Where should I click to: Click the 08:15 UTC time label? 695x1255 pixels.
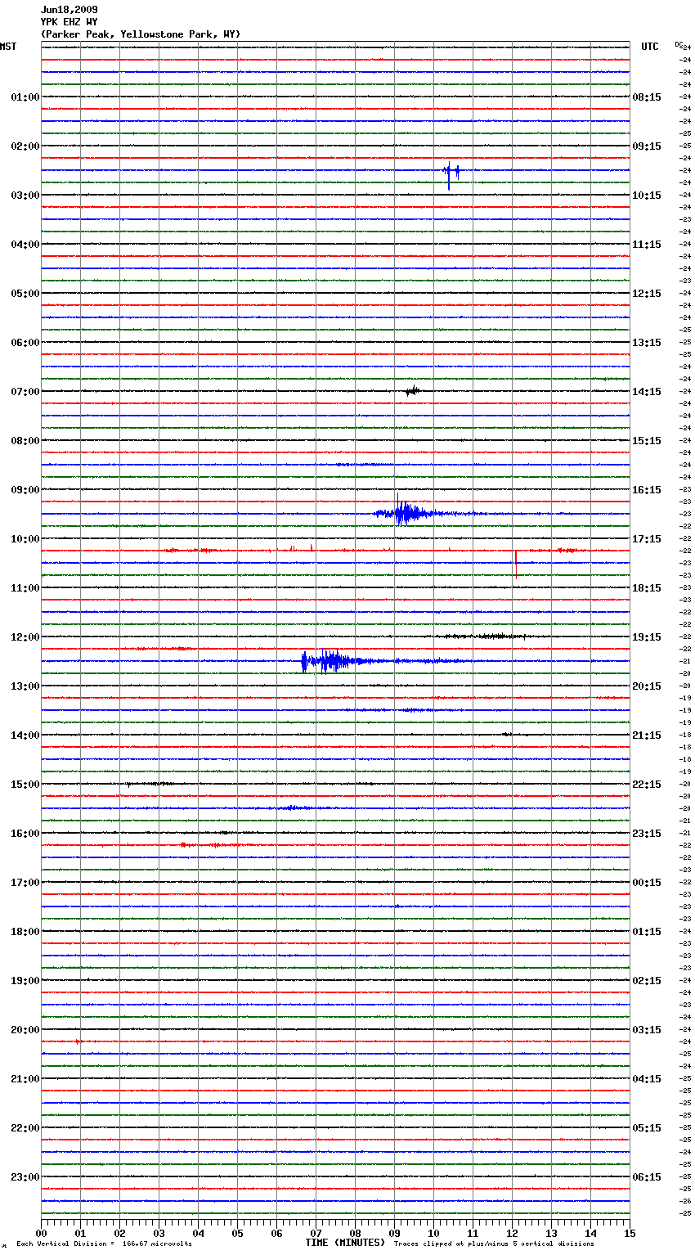point(647,97)
